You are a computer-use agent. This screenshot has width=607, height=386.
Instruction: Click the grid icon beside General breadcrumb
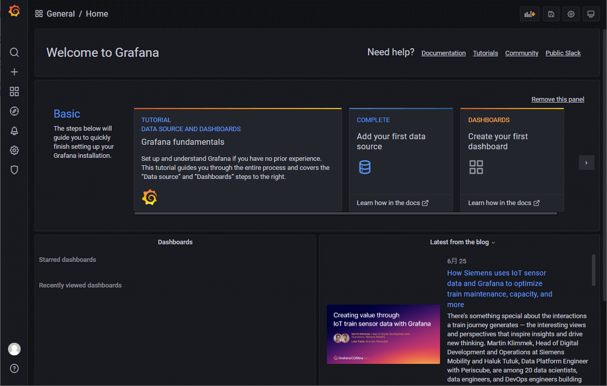[39, 14]
